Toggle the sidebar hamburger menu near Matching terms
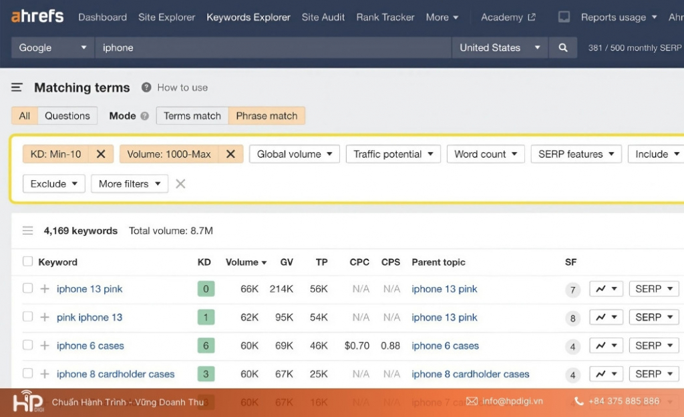 (x=17, y=87)
